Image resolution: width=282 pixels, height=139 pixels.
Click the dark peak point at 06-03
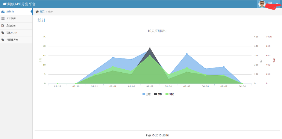pos(150,48)
